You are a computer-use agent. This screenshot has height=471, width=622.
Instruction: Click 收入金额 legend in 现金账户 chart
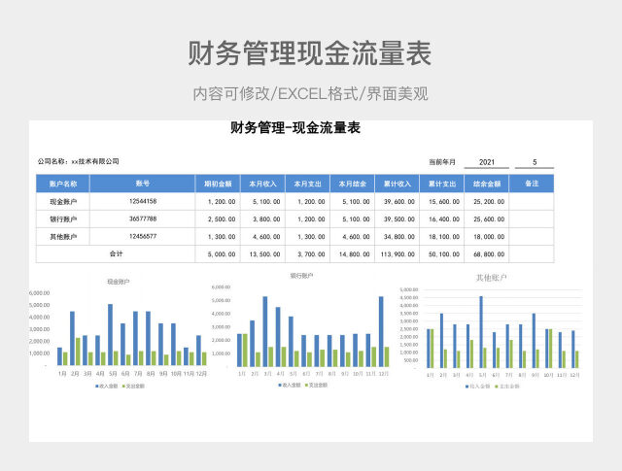click(106, 387)
